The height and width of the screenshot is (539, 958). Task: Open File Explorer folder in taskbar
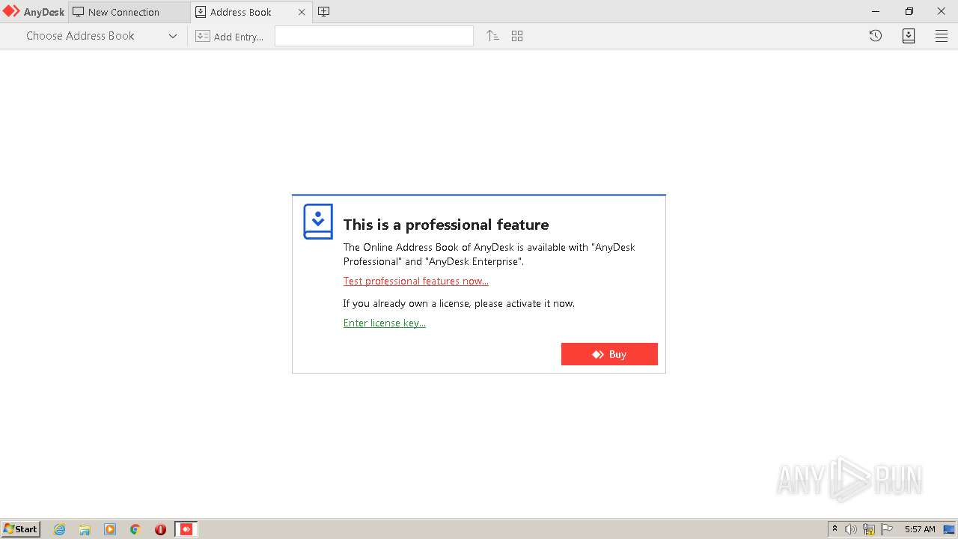[x=85, y=529]
